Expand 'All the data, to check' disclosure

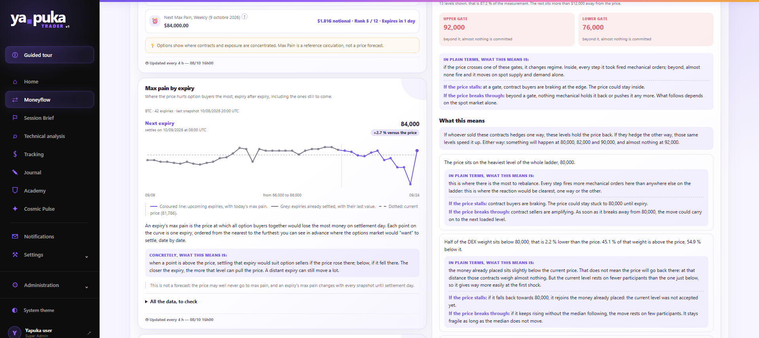pyautogui.click(x=171, y=302)
